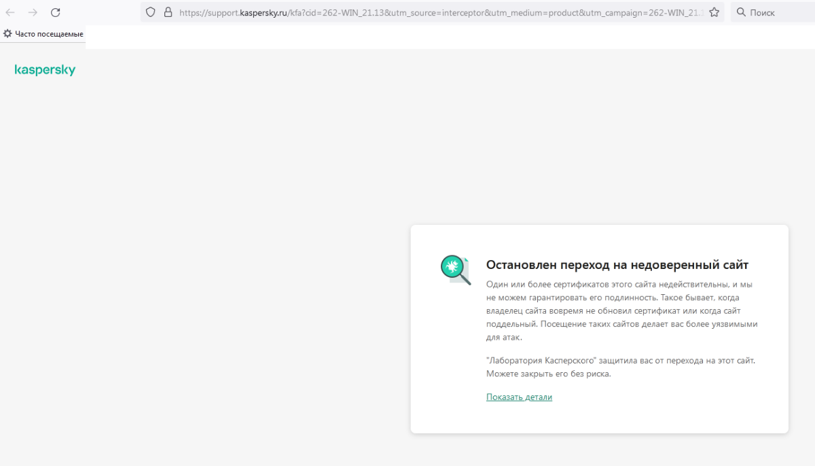
Task: Open the Показать детали link
Action: click(519, 397)
